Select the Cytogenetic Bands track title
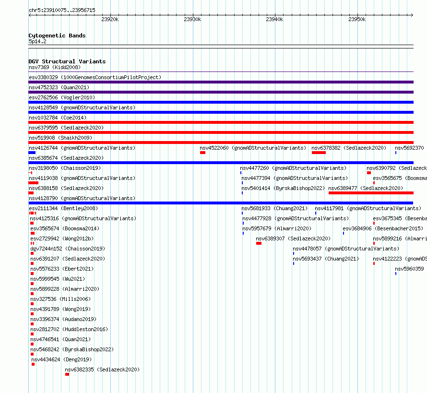Image resolution: width=427 pixels, height=393 pixels. pos(57,36)
